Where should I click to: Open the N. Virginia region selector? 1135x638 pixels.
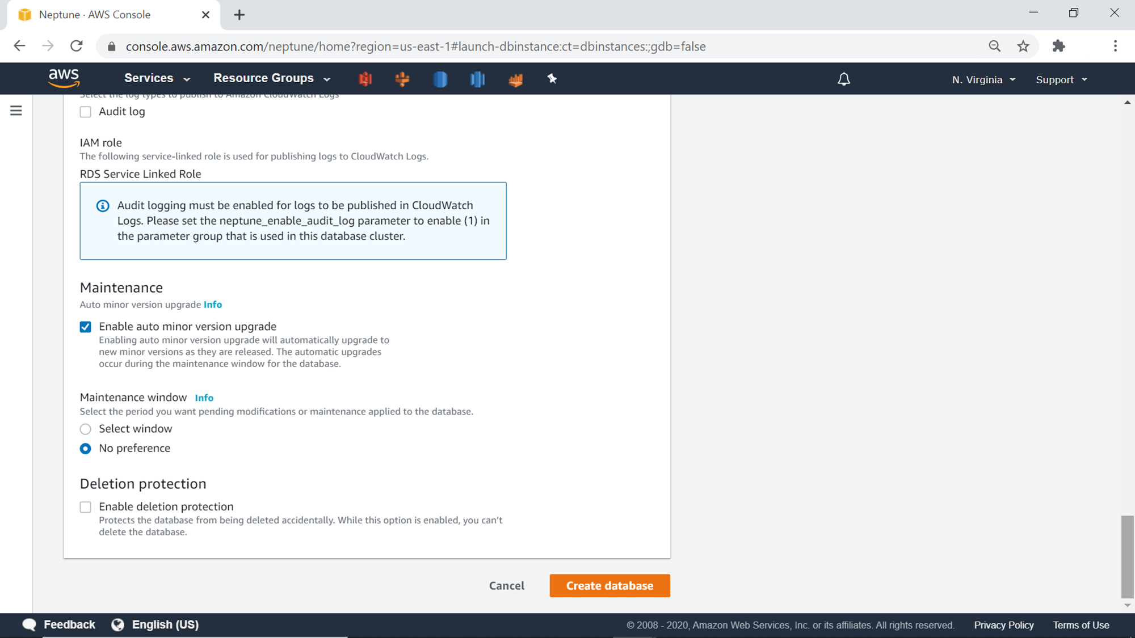(x=983, y=80)
